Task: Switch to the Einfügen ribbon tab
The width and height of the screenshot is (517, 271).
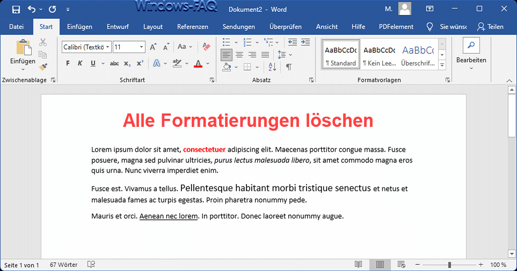Action: (x=79, y=27)
